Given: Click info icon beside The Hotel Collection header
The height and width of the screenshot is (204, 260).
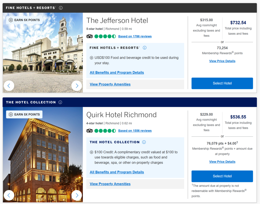Looking at the screenshot, I should click(x=60, y=102).
